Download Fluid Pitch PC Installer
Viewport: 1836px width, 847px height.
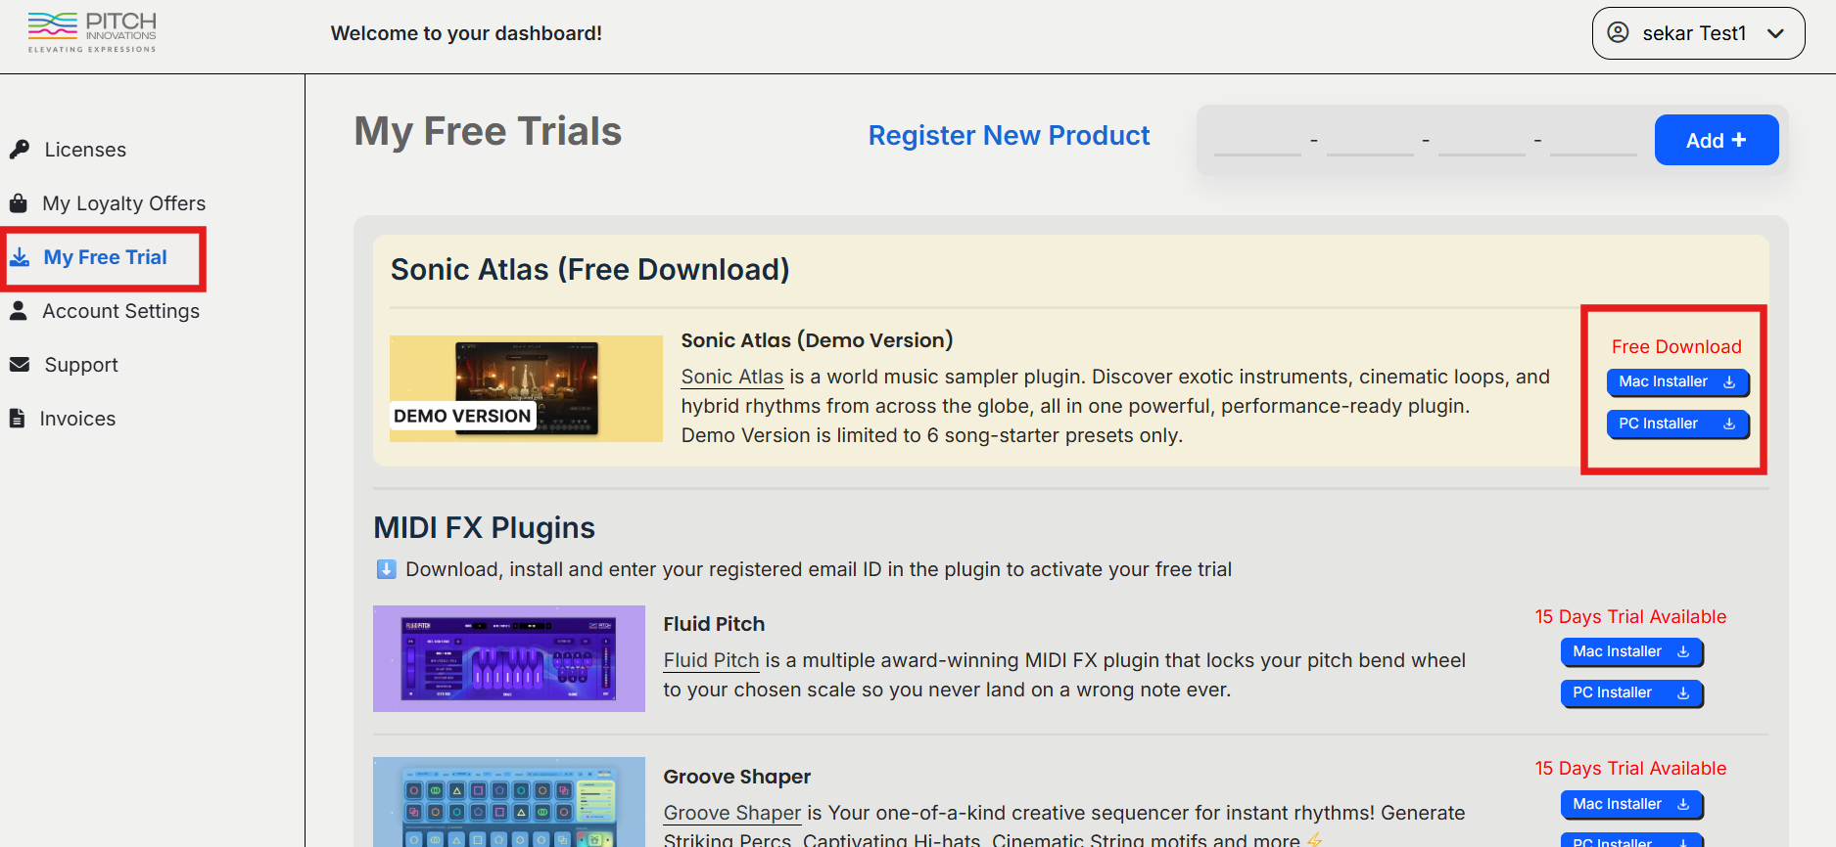1630,693
